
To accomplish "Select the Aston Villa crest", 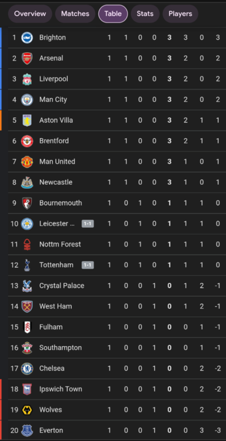I will 27,121.
